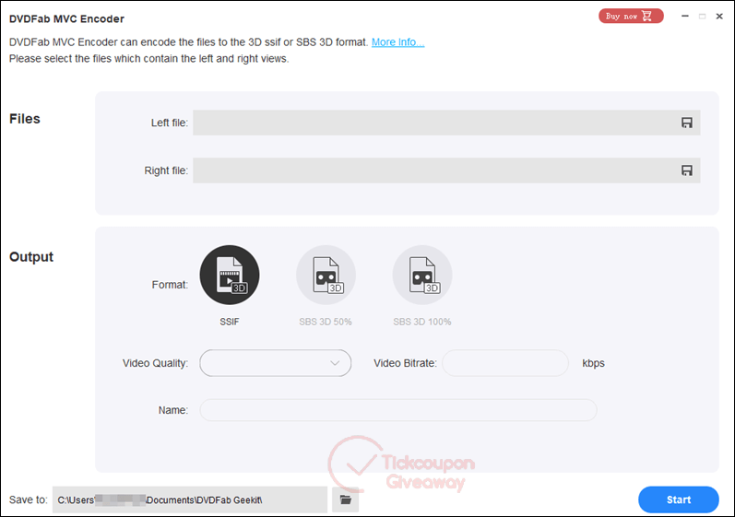Image resolution: width=735 pixels, height=517 pixels.
Task: Focus the Video Bitrate input field
Action: coord(505,363)
